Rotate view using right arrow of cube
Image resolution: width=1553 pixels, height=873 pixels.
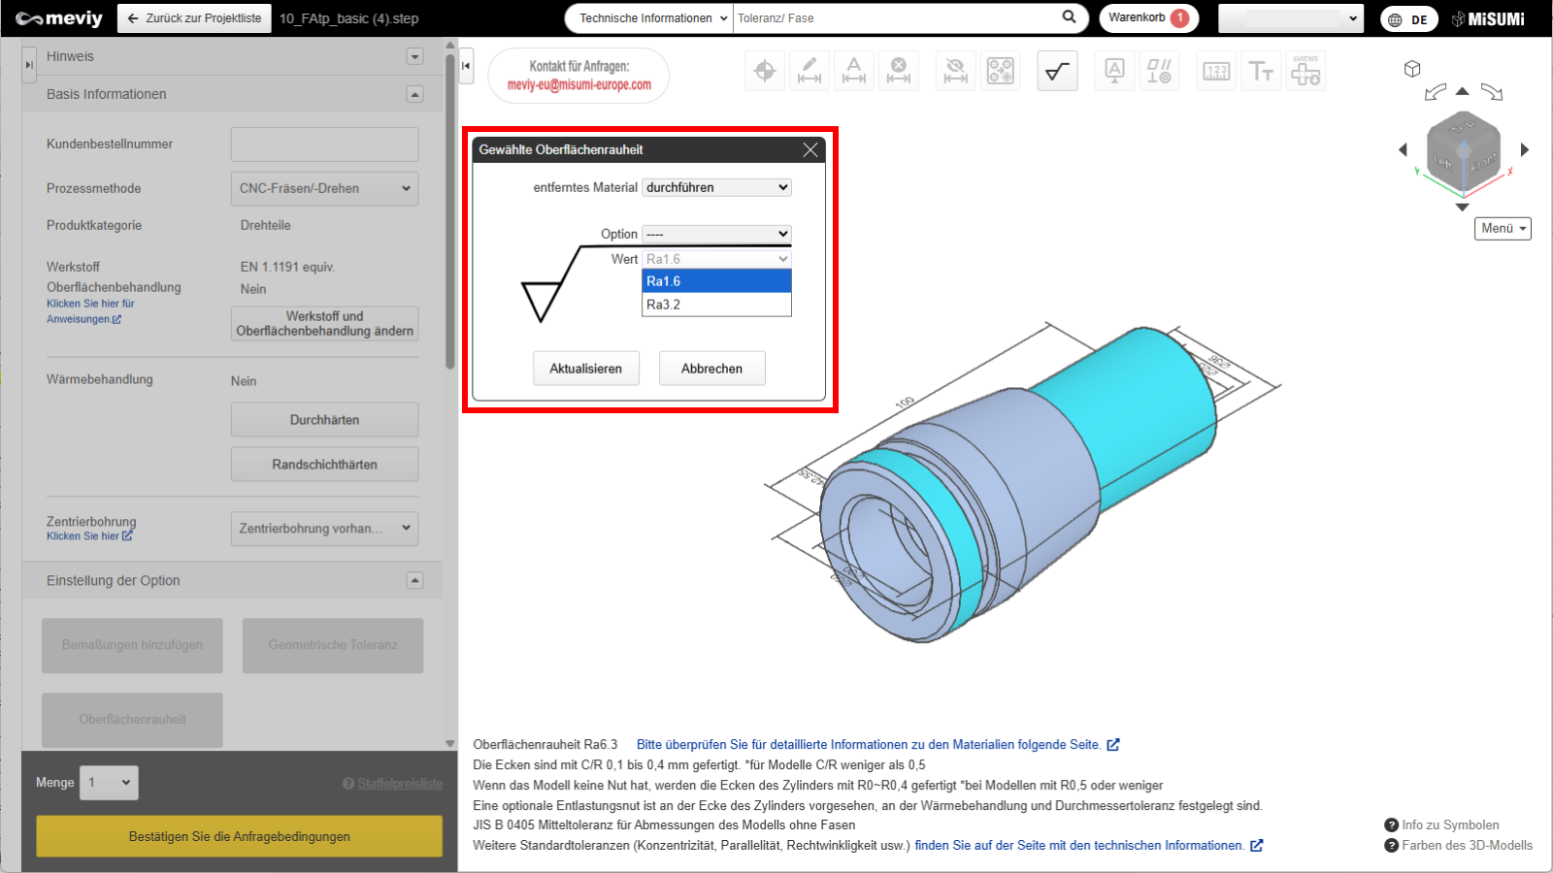[x=1525, y=149]
